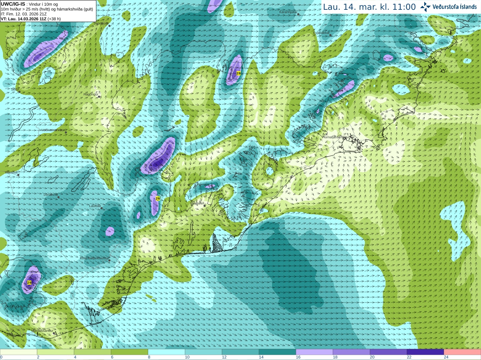The width and height of the screenshot is (481, 360).
Task: Click the Setur place label
Action: (x=15, y=89)
